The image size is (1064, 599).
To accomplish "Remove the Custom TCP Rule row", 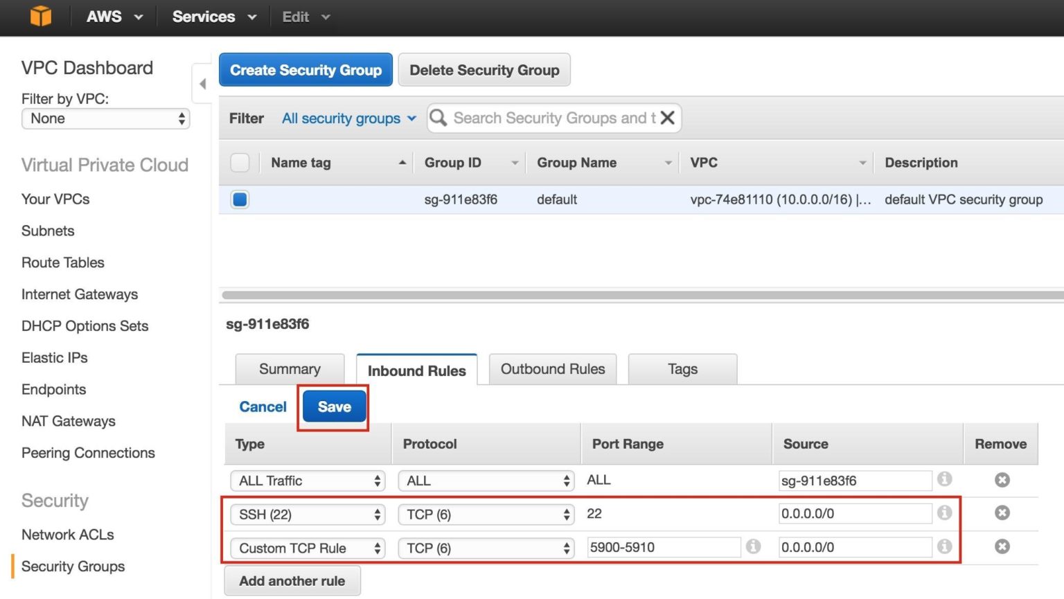I will point(1002,546).
